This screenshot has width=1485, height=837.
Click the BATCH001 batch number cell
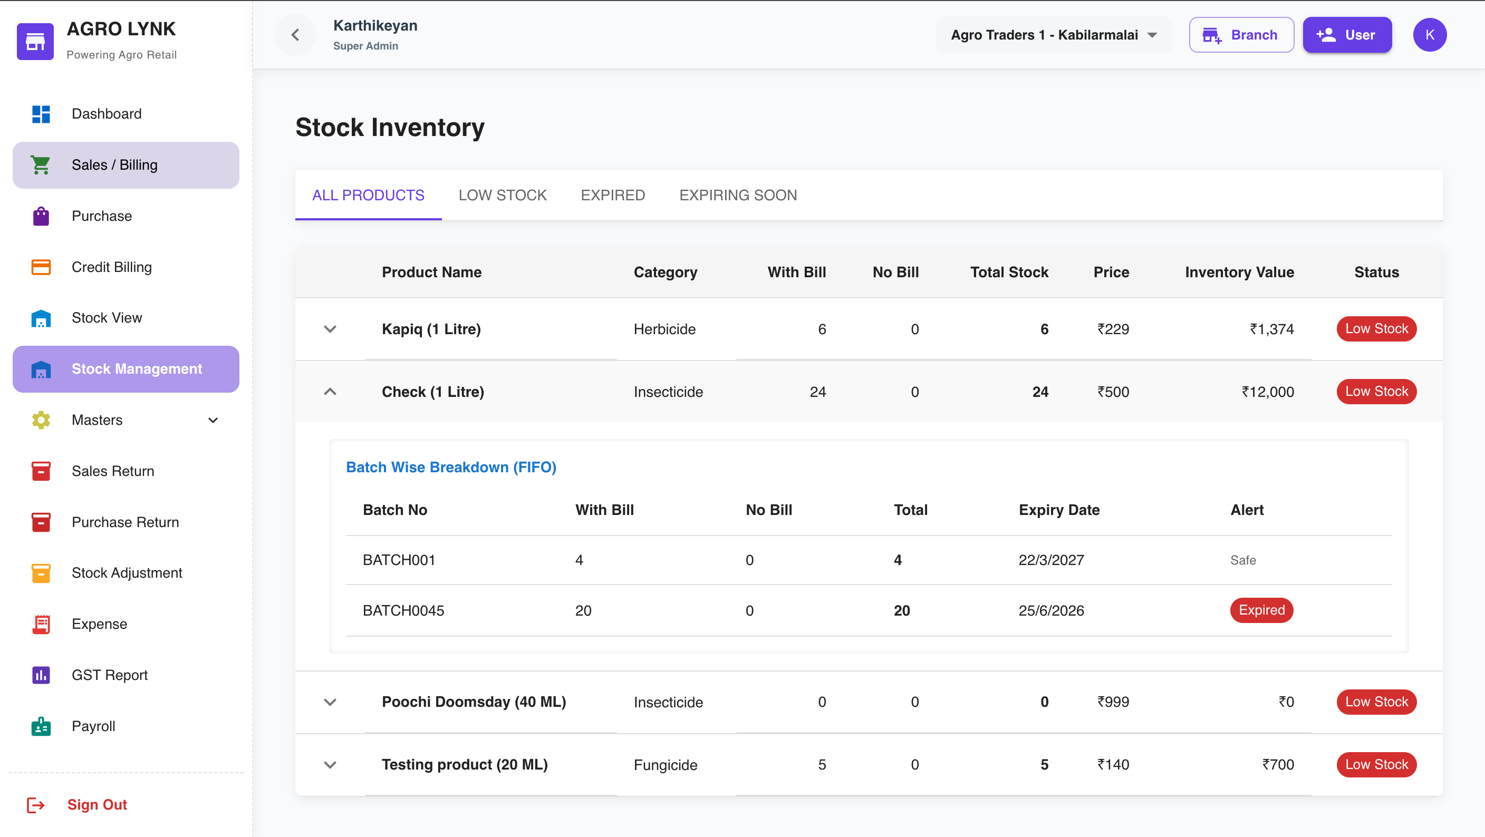[399, 560]
